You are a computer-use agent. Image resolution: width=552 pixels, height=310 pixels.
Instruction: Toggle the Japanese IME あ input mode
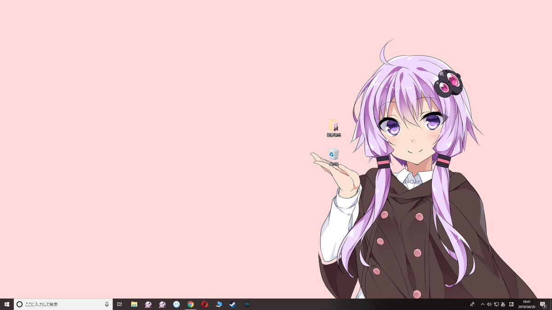503,304
